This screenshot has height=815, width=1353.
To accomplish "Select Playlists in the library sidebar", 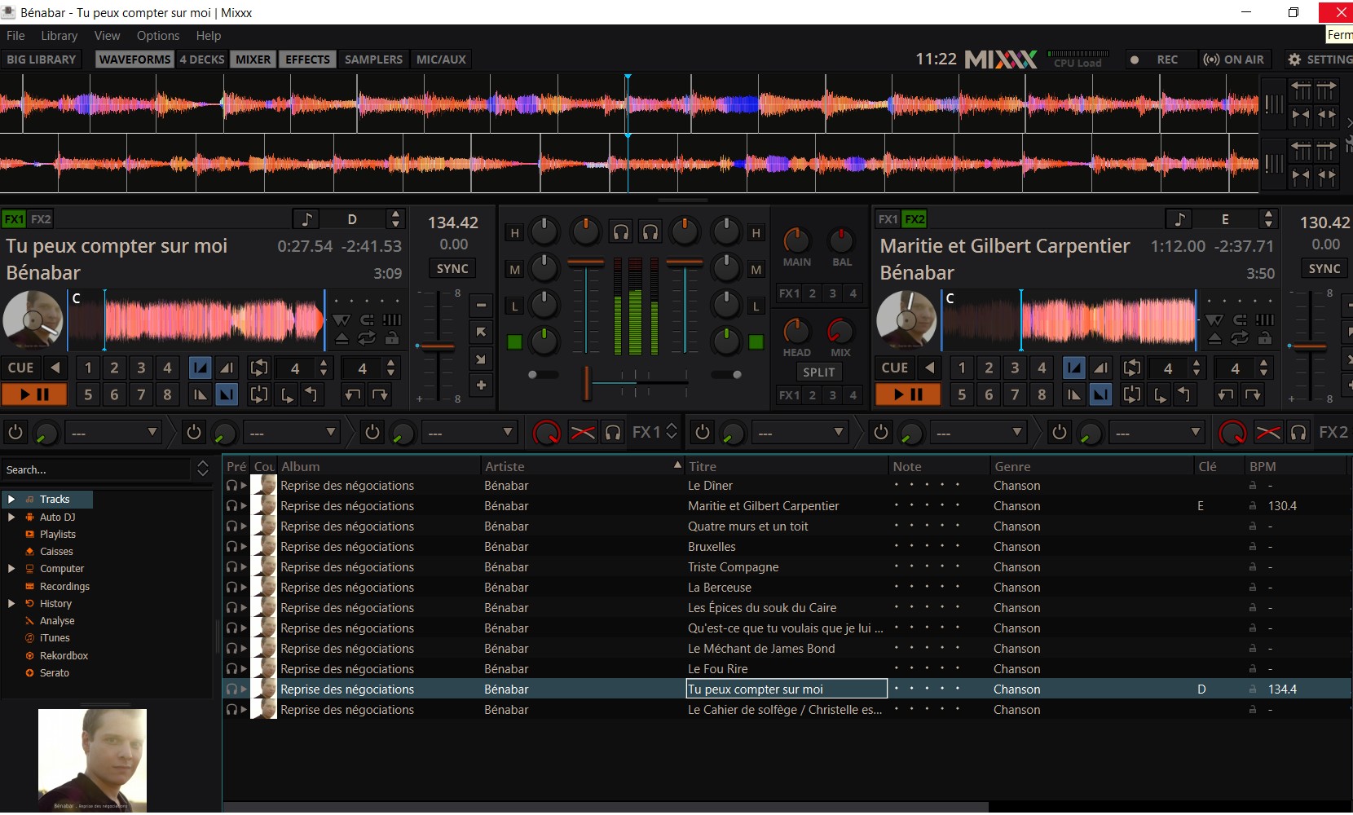I will click(57, 534).
